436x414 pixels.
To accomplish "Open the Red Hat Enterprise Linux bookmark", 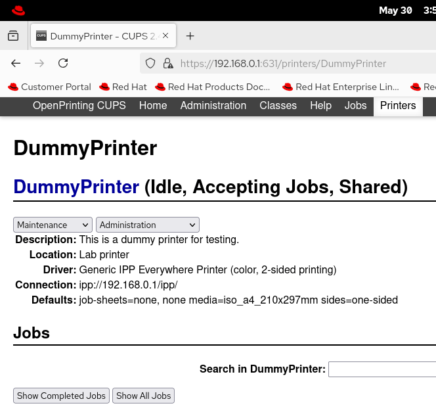I will point(341,87).
